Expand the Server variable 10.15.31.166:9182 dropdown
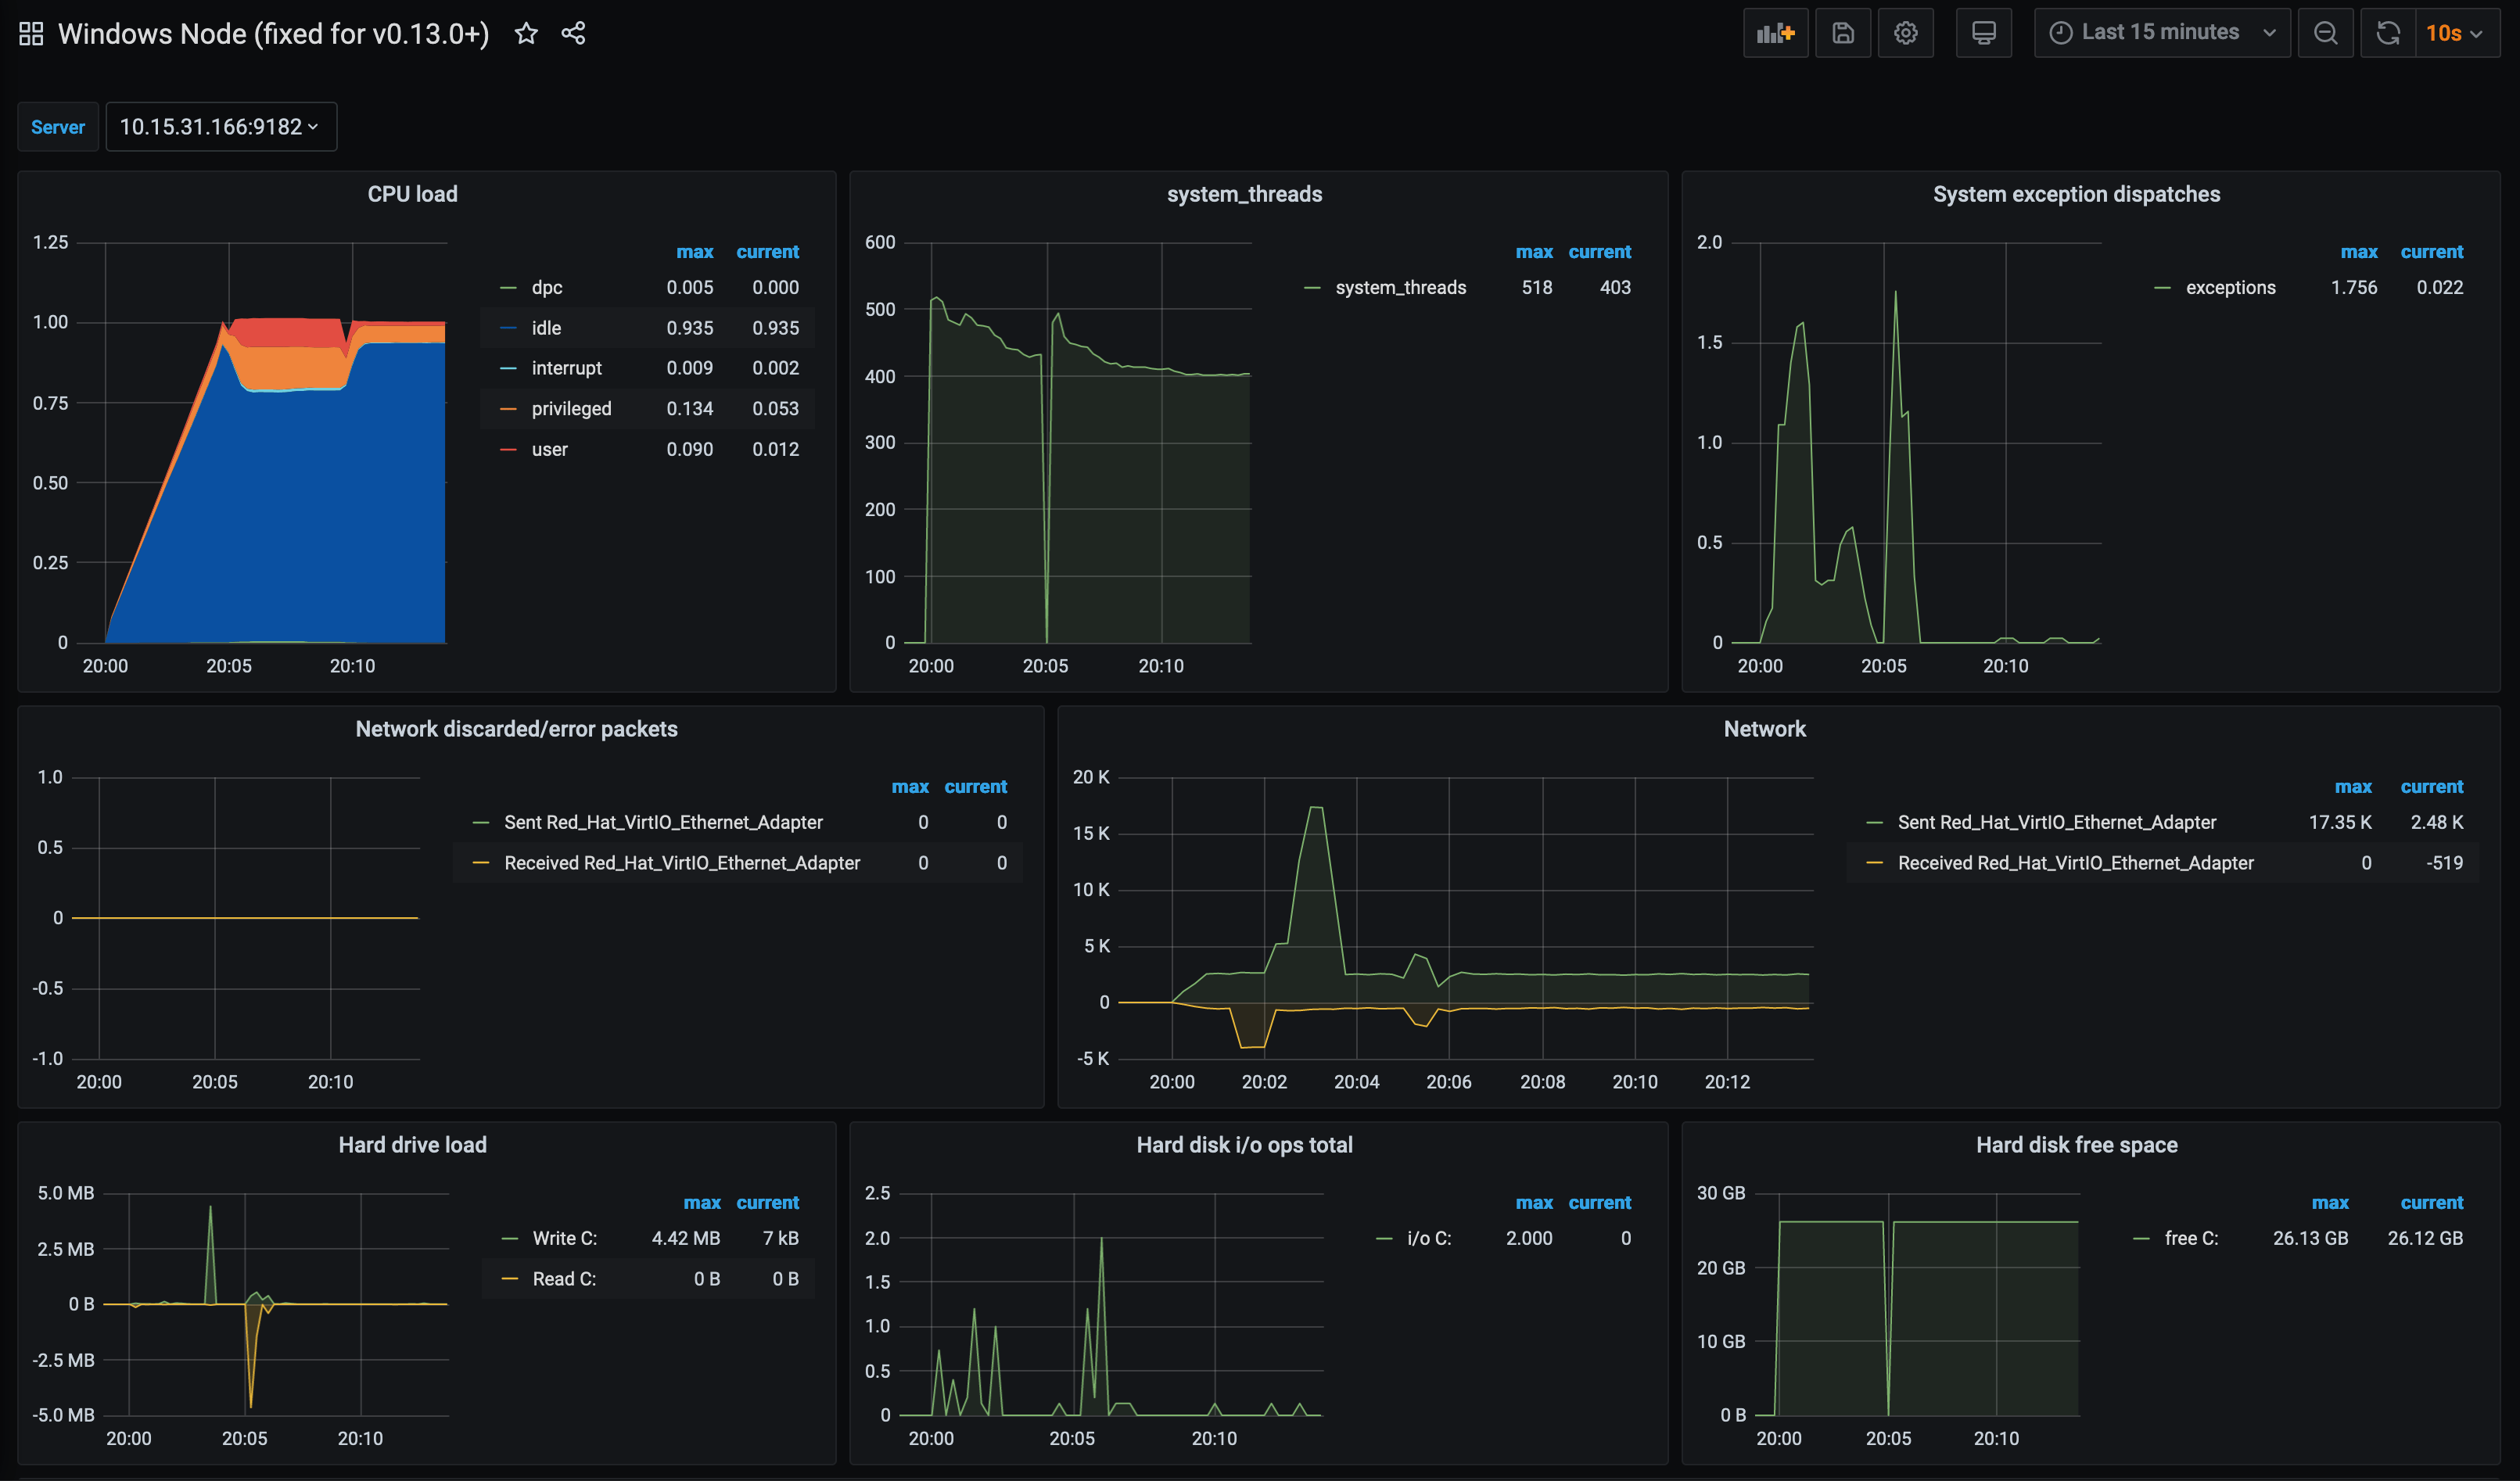The image size is (2520, 1481). tap(220, 126)
